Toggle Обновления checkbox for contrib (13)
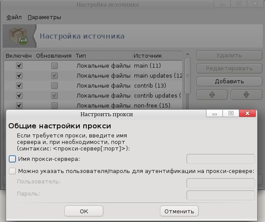Screen dimensions: 265x222 [x=54, y=86]
